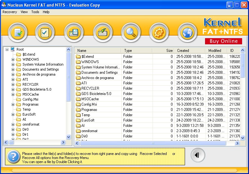Click file list vertical scrollbar thumb
Screen dimensions: 249x174
coord(243,65)
